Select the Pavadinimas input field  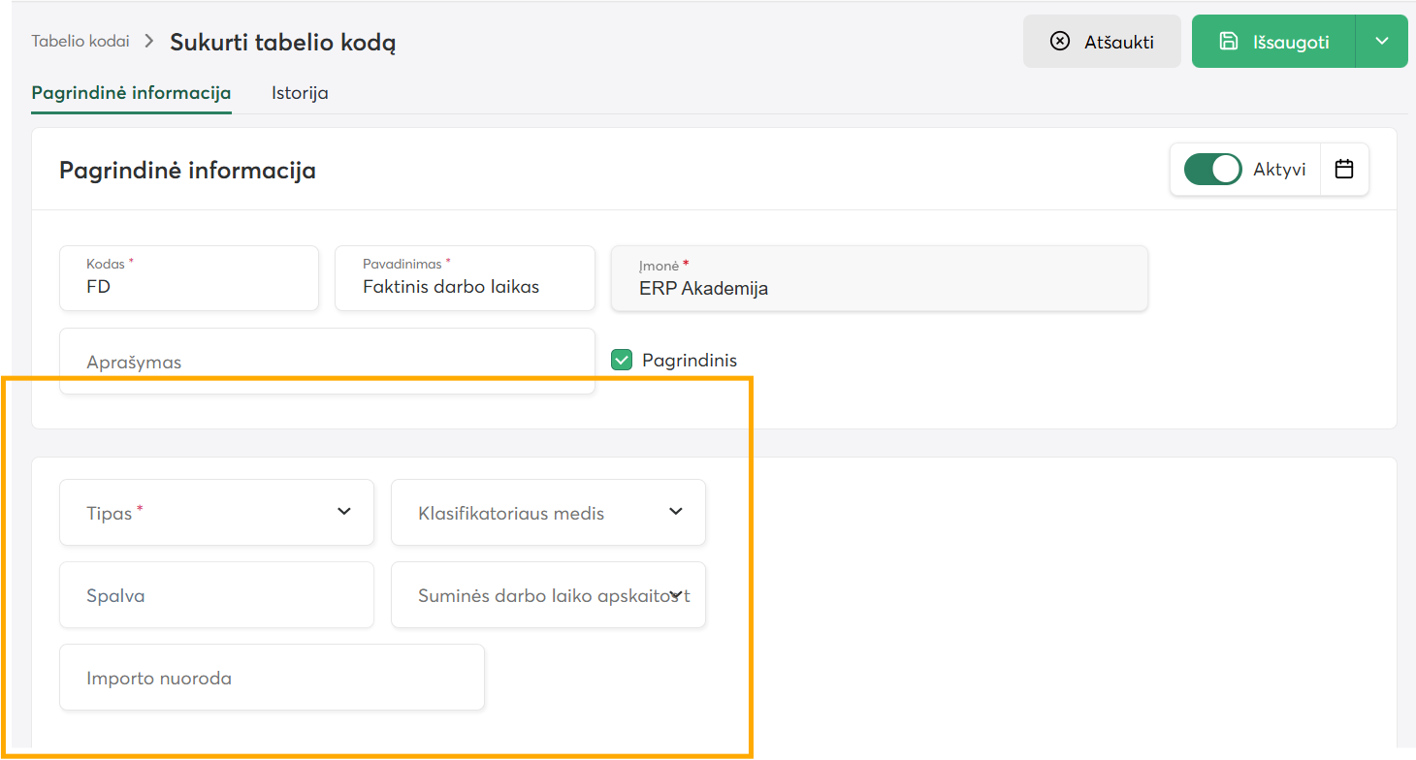466,278
